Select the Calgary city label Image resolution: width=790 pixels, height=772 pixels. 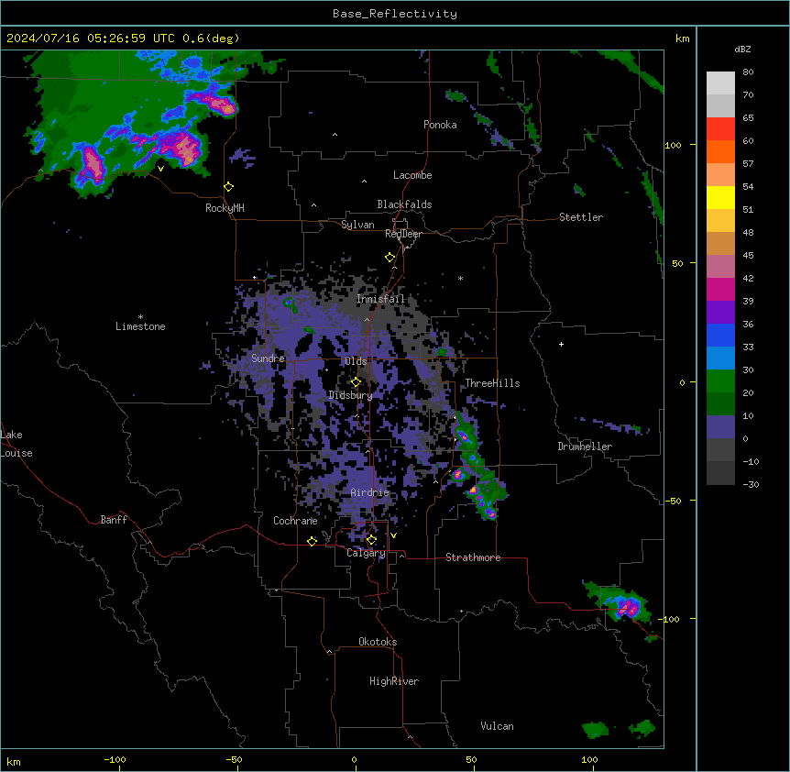click(366, 553)
